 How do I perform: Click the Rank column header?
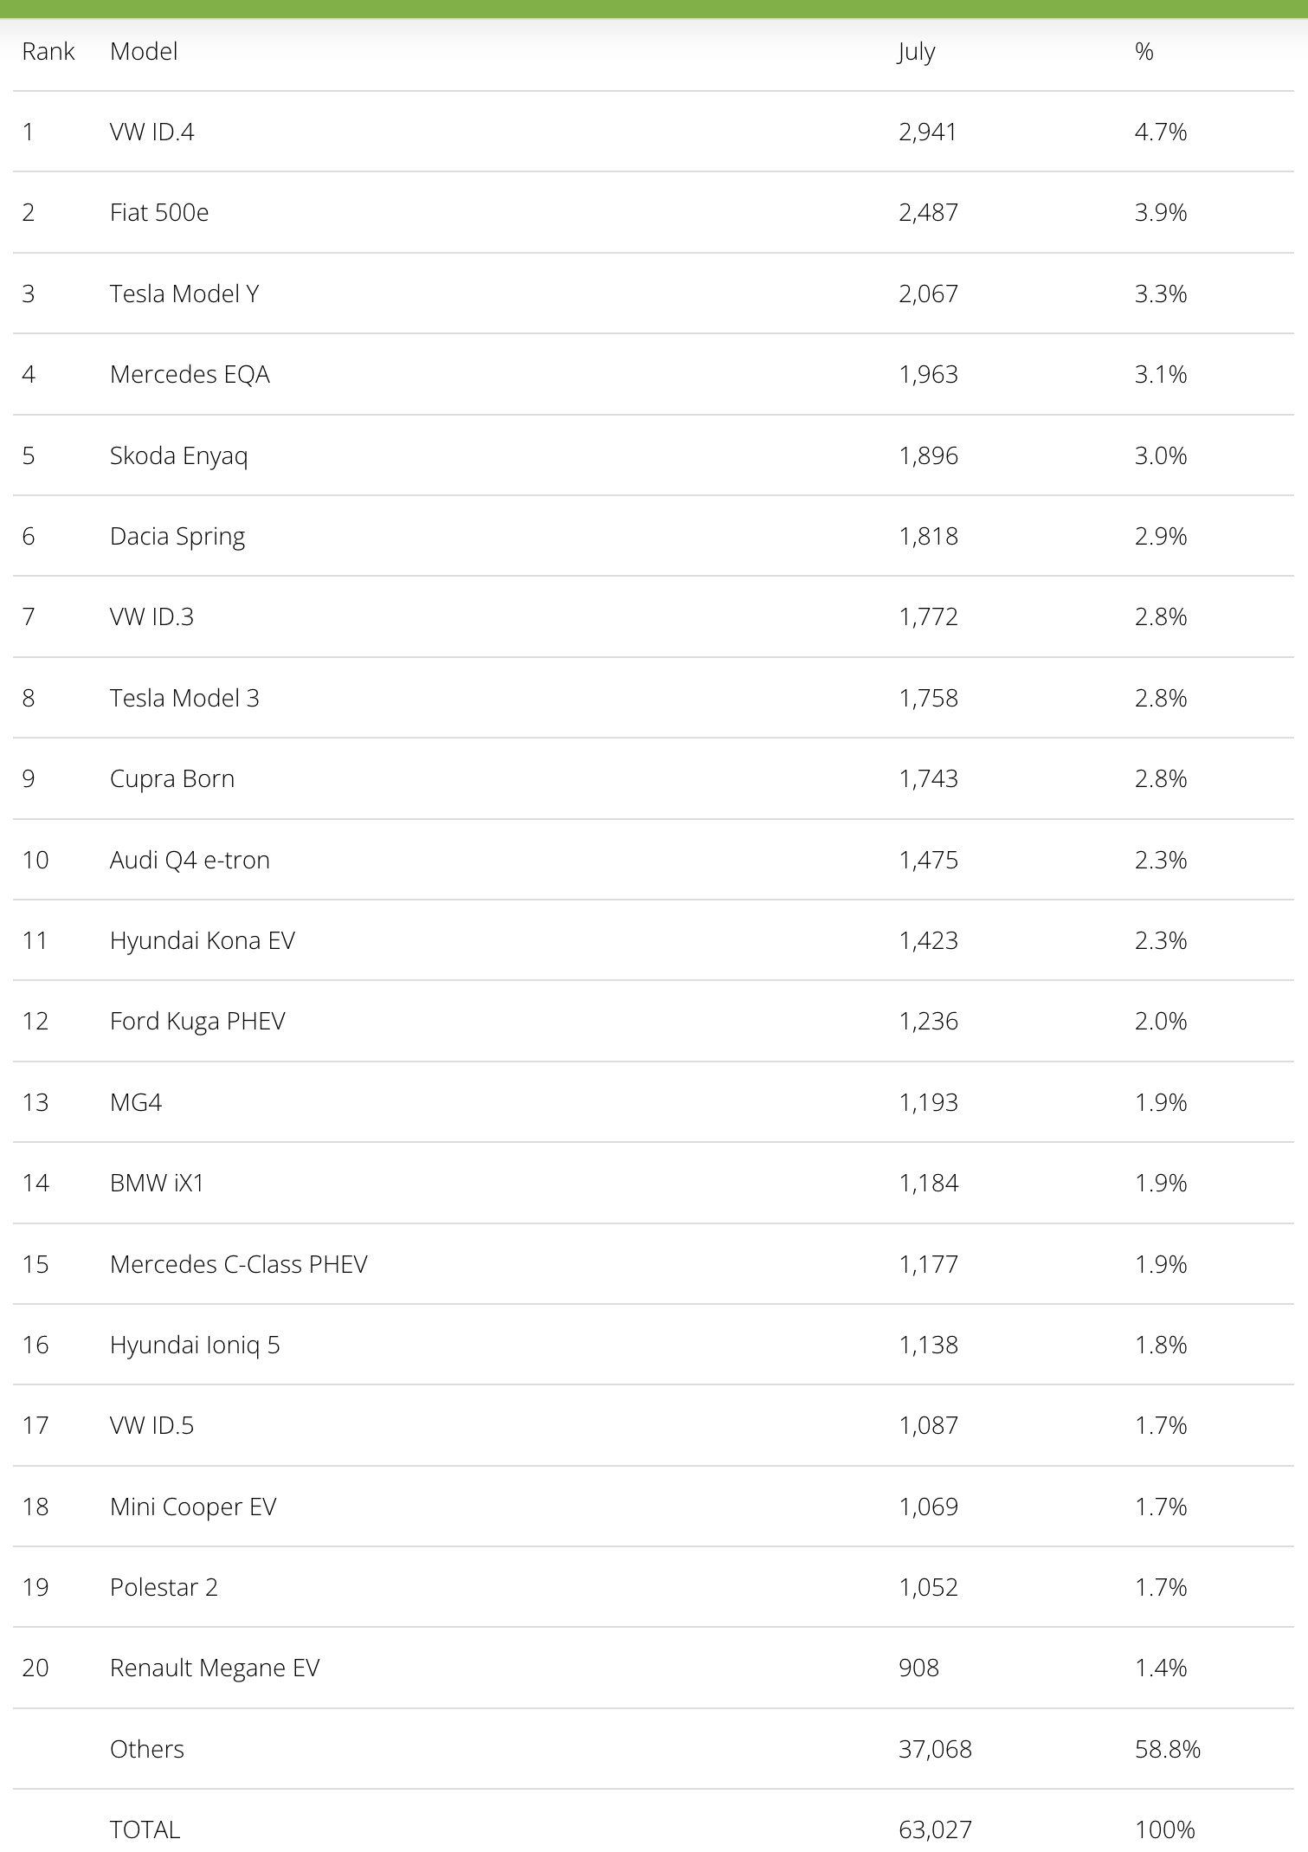click(x=48, y=51)
